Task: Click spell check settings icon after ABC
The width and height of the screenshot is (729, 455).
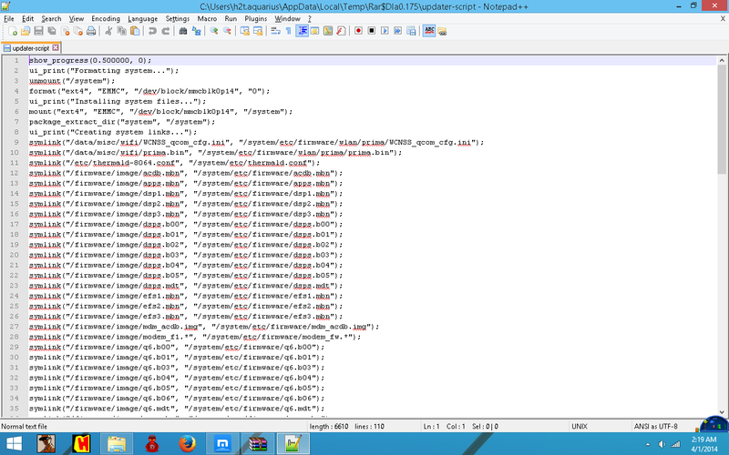Action: (x=442, y=31)
